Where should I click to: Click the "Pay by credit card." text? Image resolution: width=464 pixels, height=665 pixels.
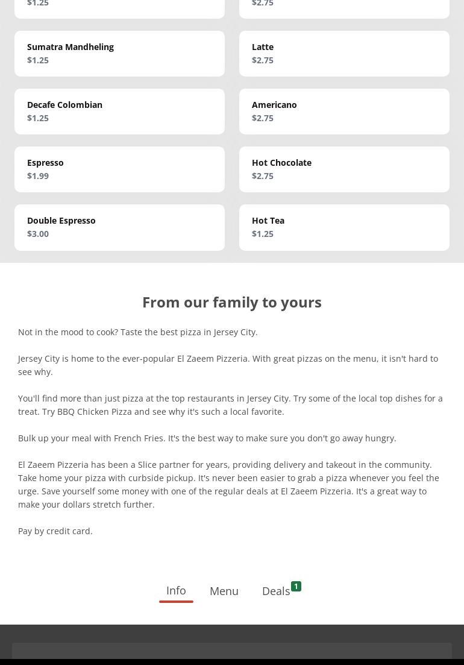click(x=55, y=531)
